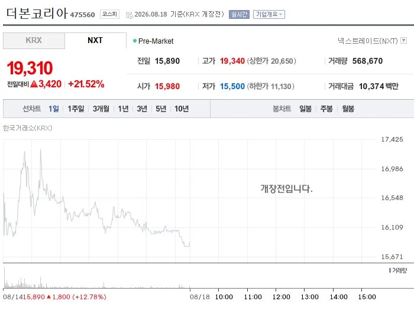This screenshot has height=311, width=414.
Task: Click the calendar icon beside 2026.08.18
Action: 130,15
